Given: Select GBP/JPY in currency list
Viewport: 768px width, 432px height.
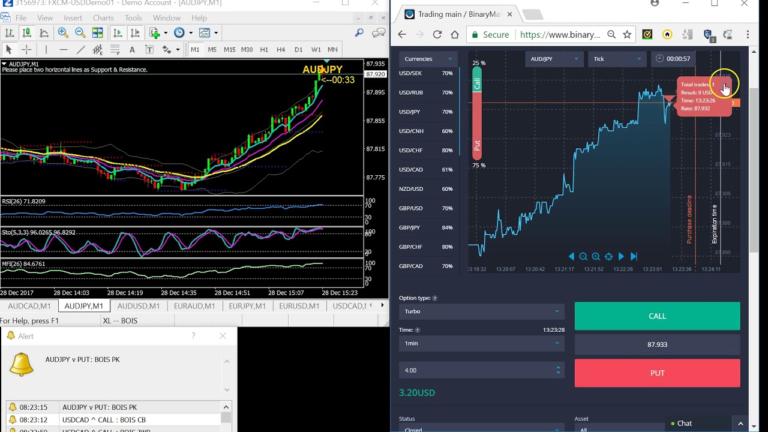Looking at the screenshot, I should (427, 227).
